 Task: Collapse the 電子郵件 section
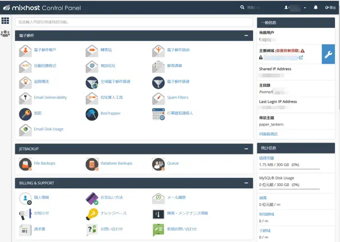[x=246, y=35]
